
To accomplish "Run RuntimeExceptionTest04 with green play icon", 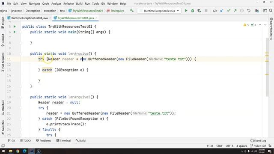I will click(x=186, y=11).
